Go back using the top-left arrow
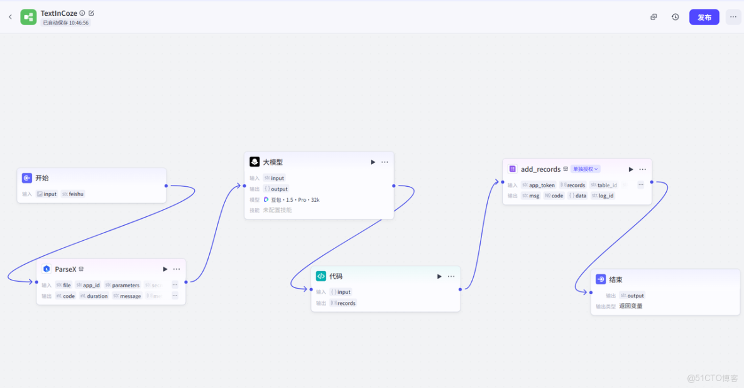The width and height of the screenshot is (744, 388). click(x=10, y=17)
